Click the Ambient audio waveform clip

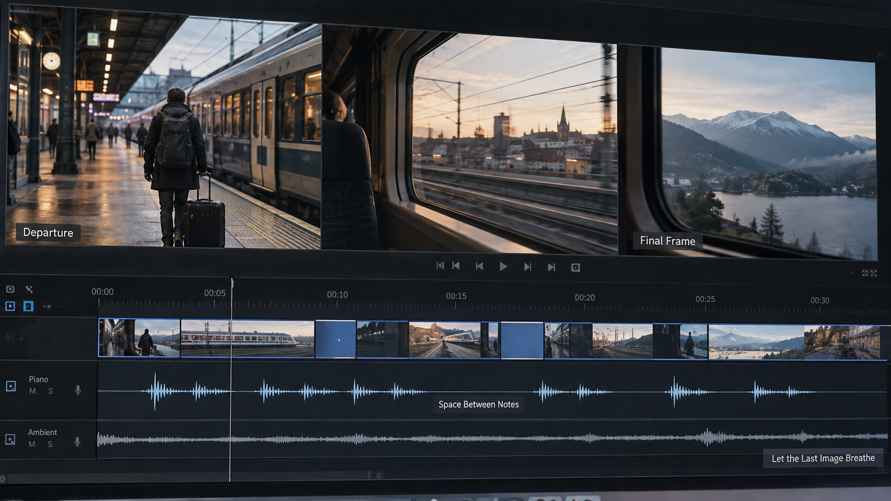[492, 439]
